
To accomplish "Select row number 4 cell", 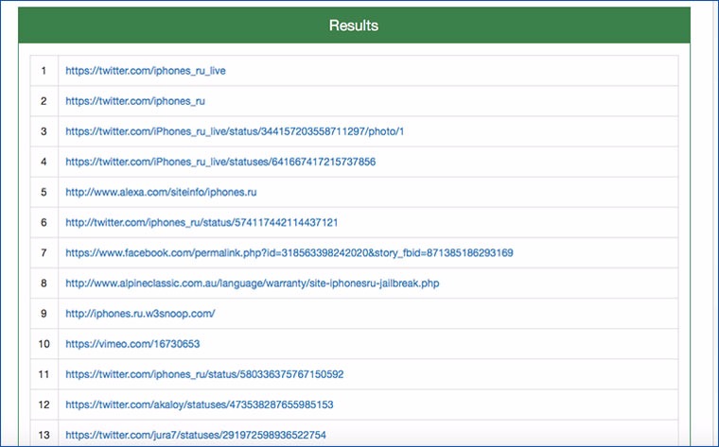I will coord(44,162).
